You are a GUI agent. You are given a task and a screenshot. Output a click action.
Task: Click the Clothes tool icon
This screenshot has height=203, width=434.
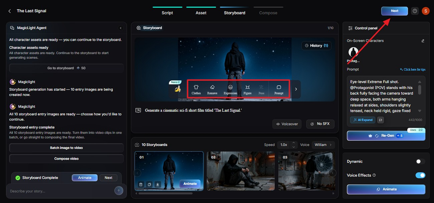(x=196, y=90)
